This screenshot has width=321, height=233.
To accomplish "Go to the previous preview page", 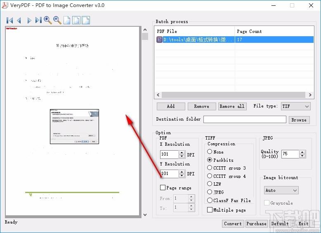I will tap(19, 20).
